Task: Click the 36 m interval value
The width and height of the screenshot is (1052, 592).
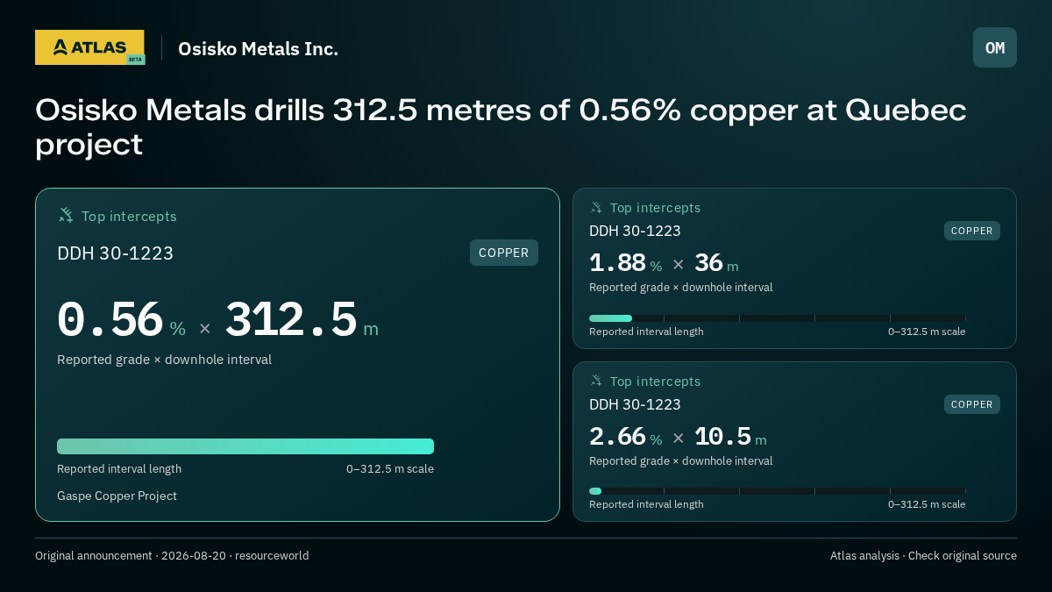Action: click(716, 263)
